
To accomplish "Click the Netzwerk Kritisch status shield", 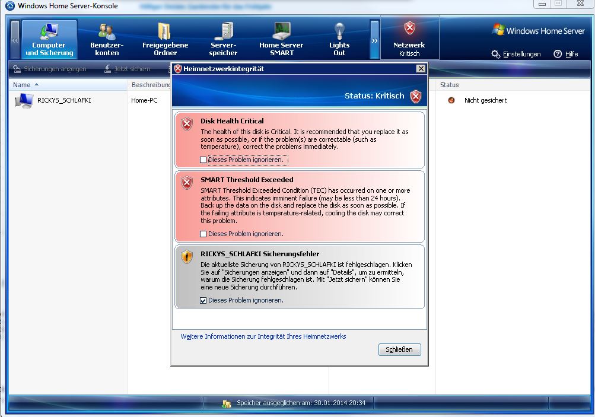I will [x=409, y=28].
